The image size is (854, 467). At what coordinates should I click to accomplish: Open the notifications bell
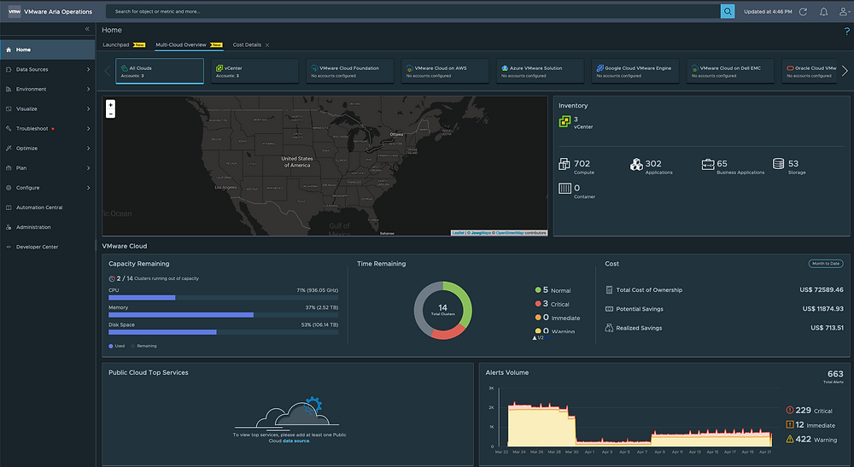[823, 11]
